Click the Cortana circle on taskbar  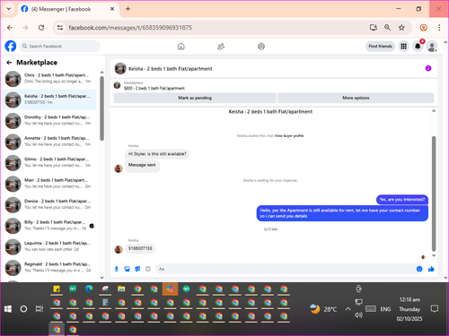coord(23,309)
